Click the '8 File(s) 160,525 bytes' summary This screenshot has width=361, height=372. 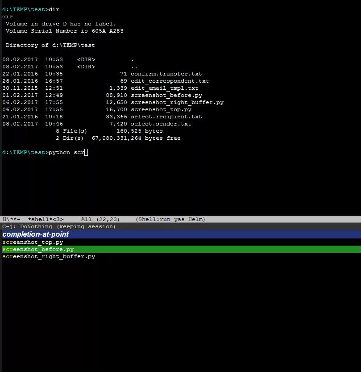pyautogui.click(x=109, y=131)
